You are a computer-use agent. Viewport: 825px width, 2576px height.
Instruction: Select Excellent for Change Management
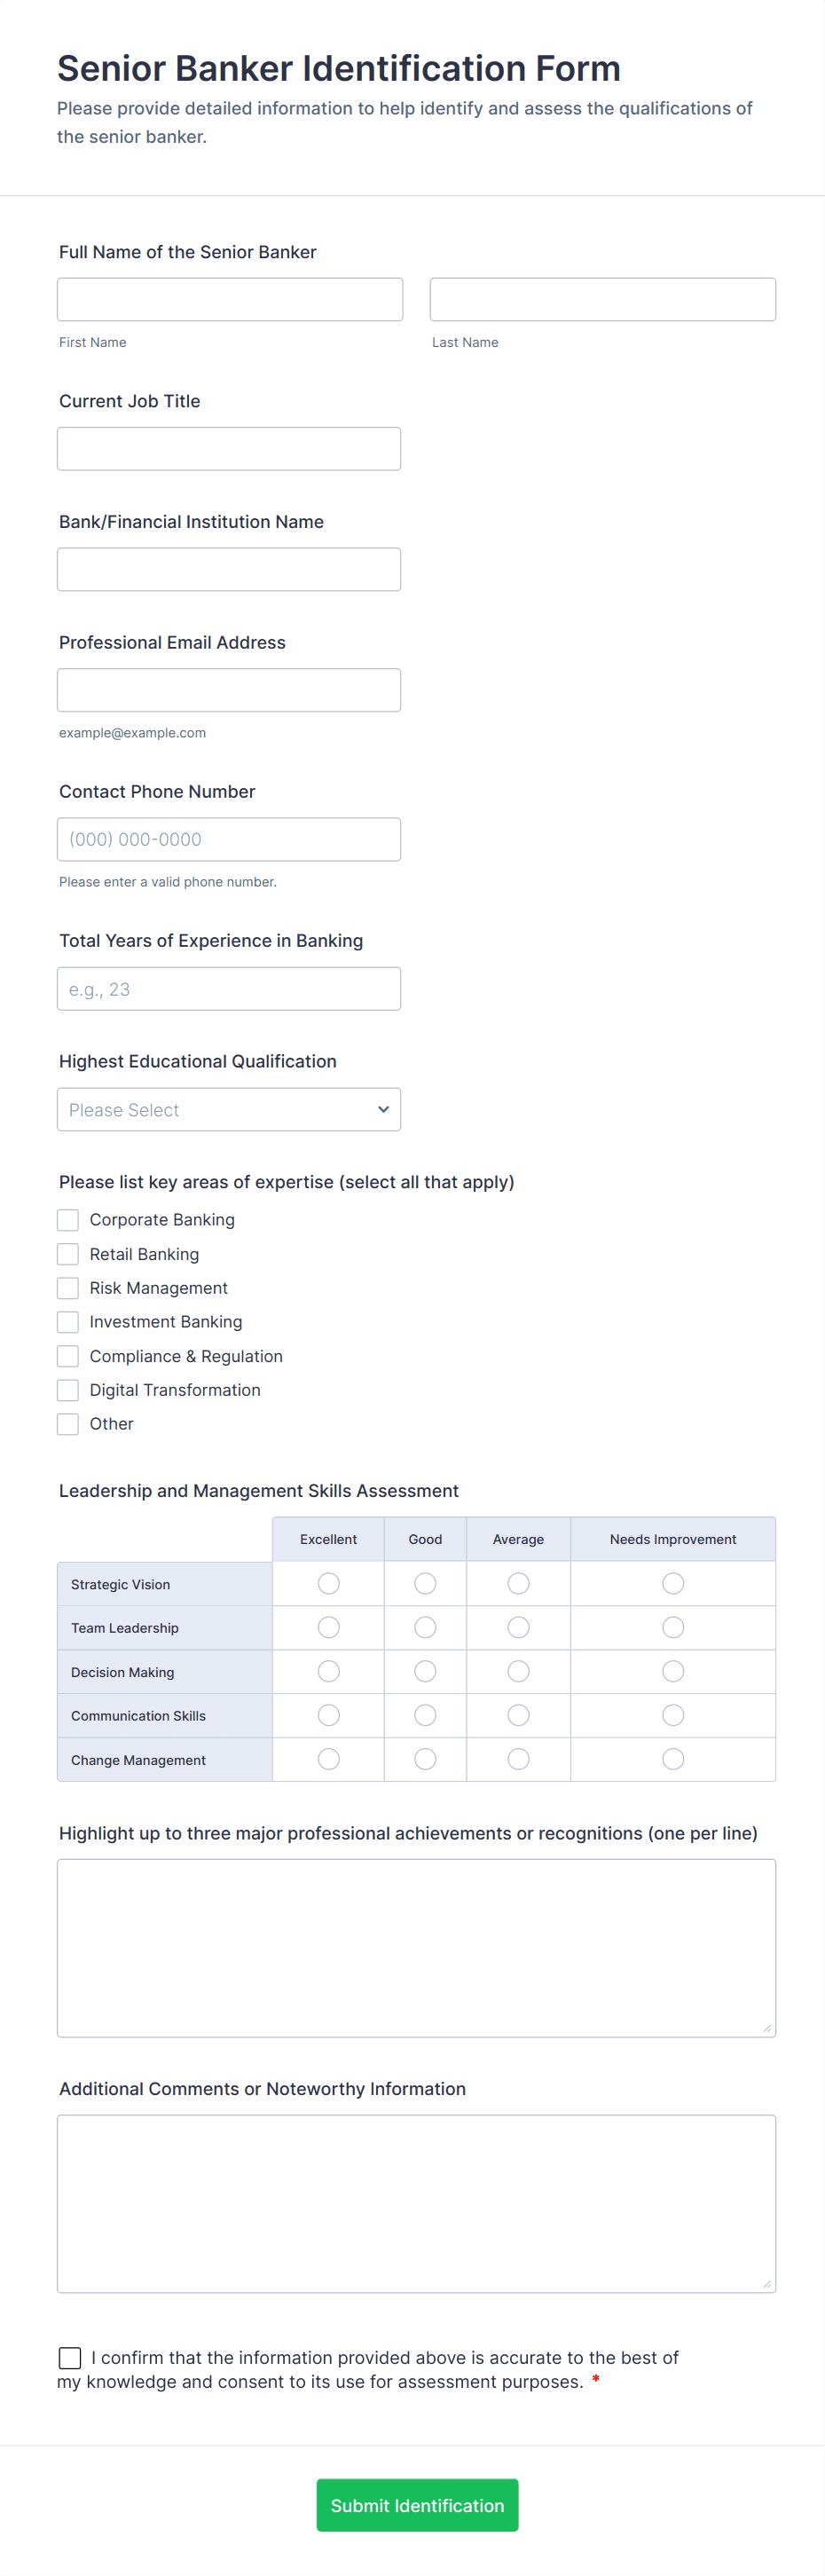(x=328, y=1759)
